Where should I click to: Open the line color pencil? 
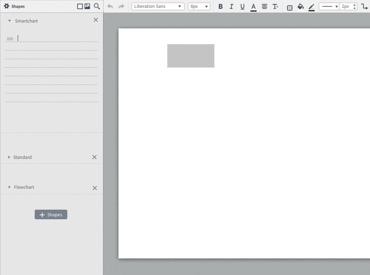click(312, 7)
